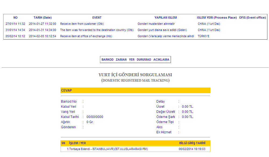This screenshot has height=157, width=269.
Task: Click 'Gonderi (Varis)alip verme merkezinde alindi'
Action: click(x=166, y=36)
